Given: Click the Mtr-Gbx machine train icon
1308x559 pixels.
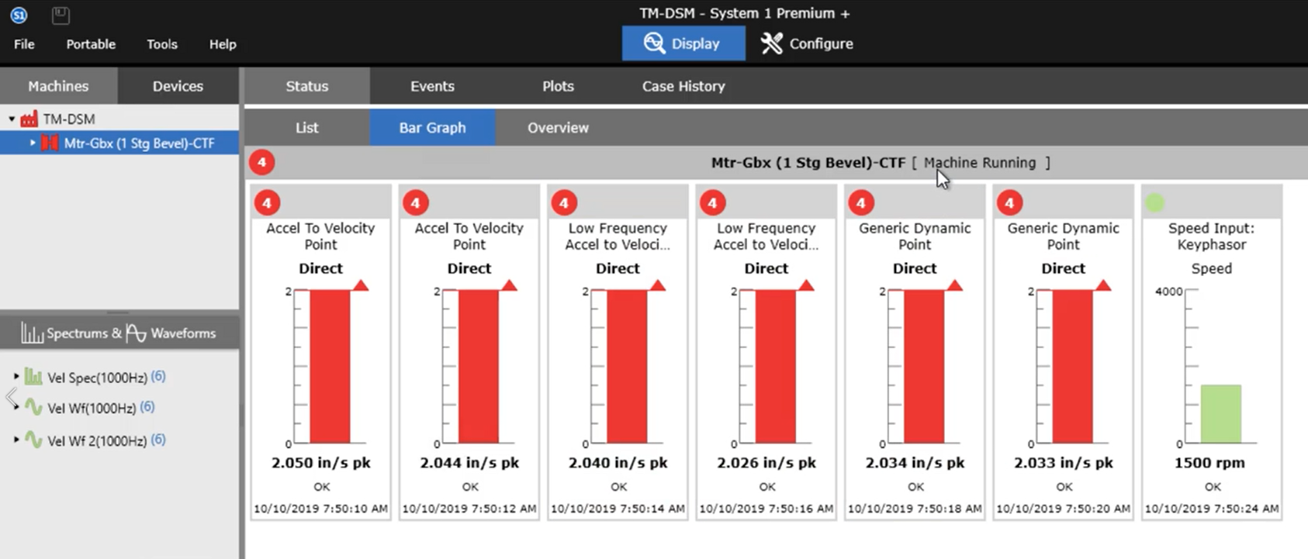Looking at the screenshot, I should (x=50, y=143).
